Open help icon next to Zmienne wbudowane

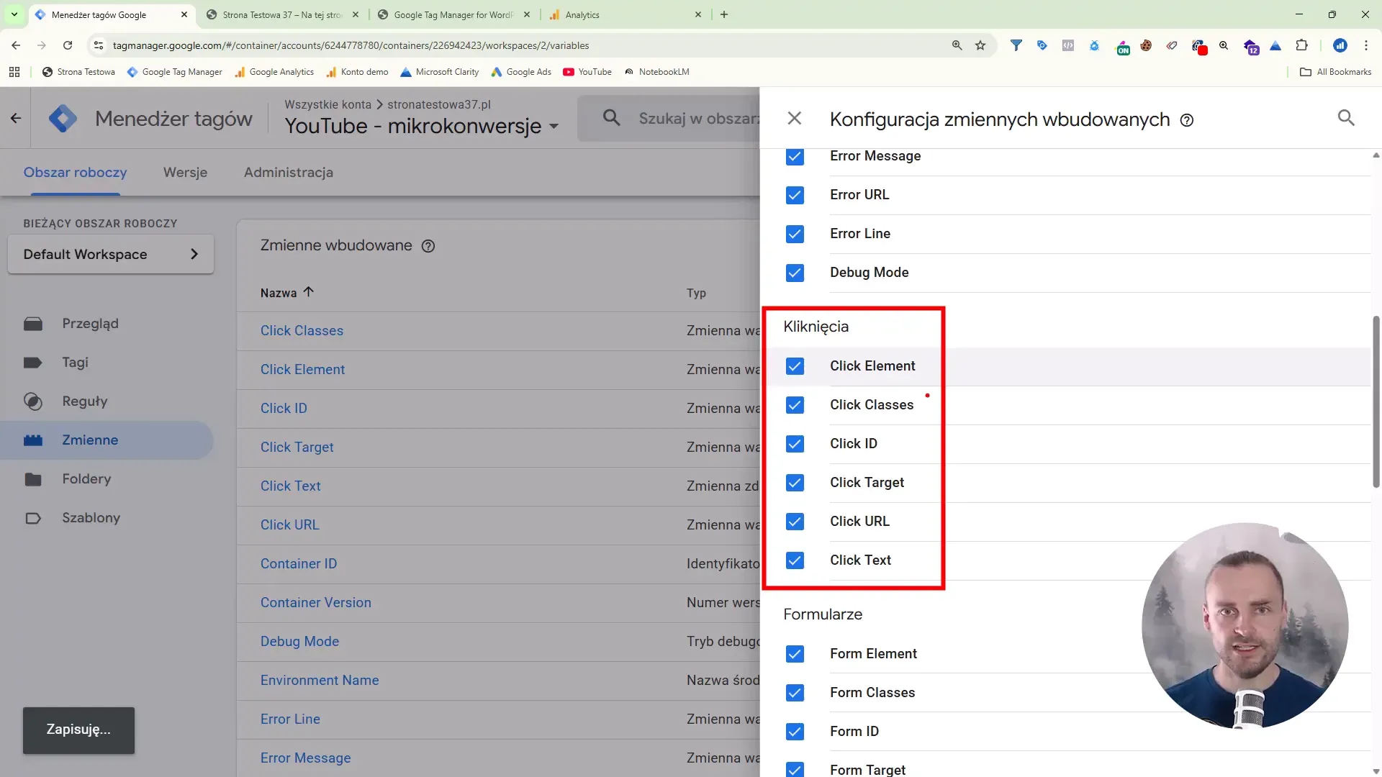(428, 246)
